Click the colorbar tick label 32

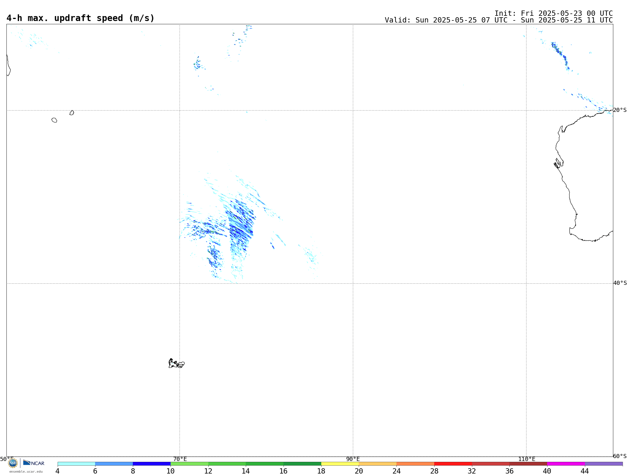tap(472, 471)
